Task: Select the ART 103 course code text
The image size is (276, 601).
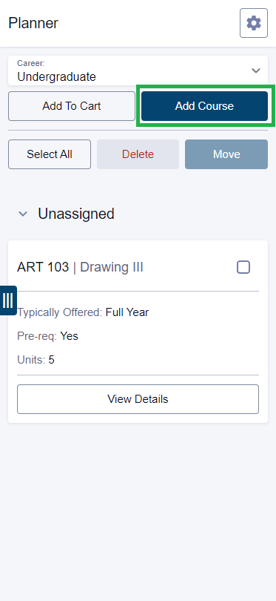Action: pyautogui.click(x=43, y=267)
